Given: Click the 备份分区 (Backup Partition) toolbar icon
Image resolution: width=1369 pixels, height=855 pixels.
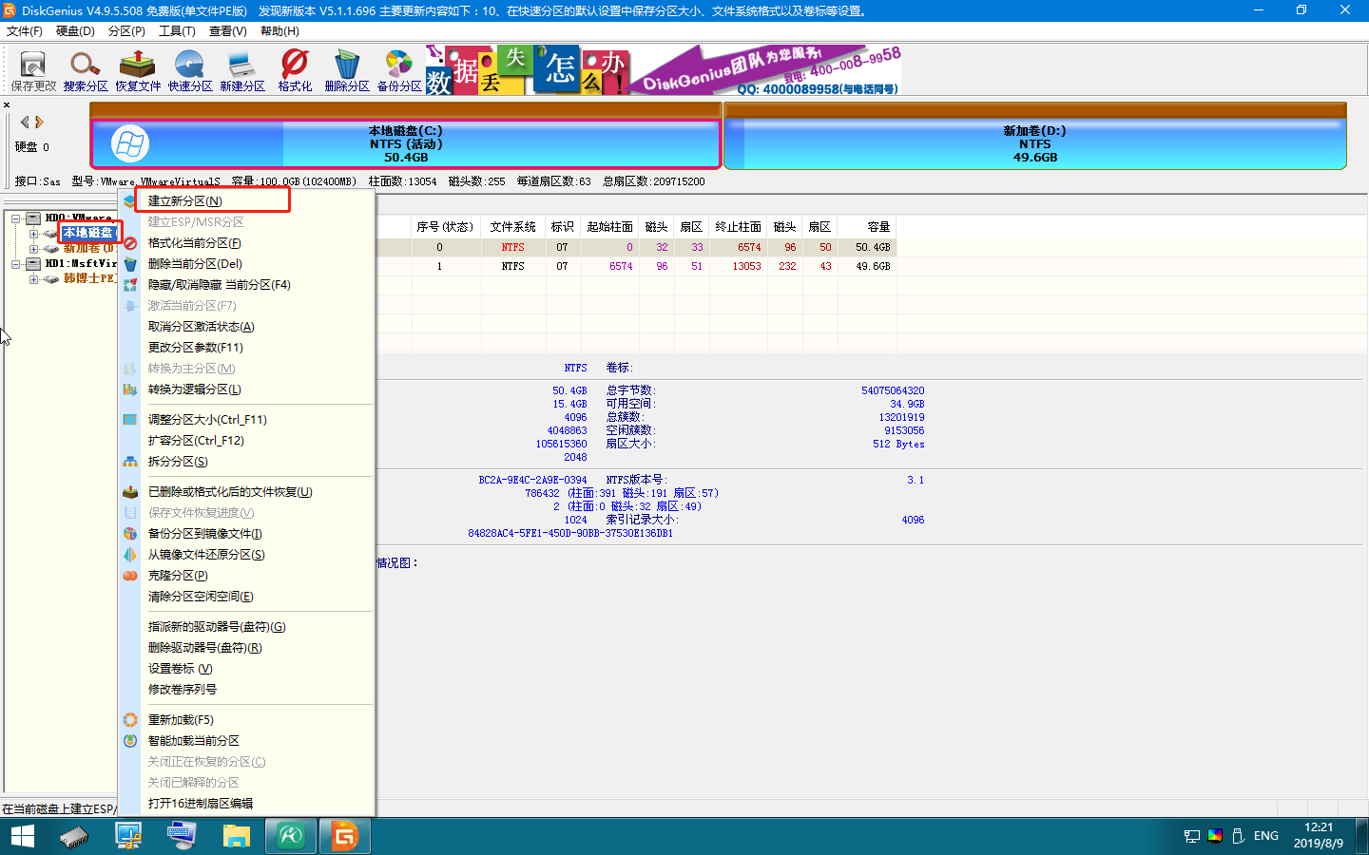Looking at the screenshot, I should (399, 71).
